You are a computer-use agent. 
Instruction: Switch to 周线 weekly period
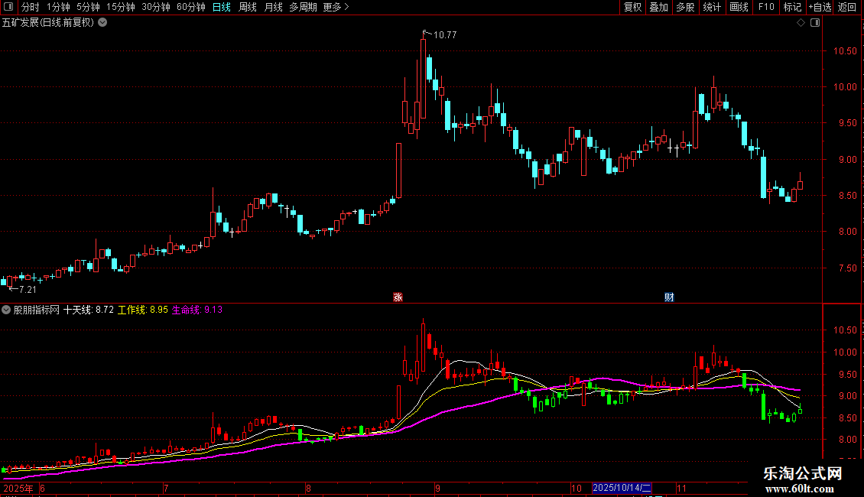248,7
